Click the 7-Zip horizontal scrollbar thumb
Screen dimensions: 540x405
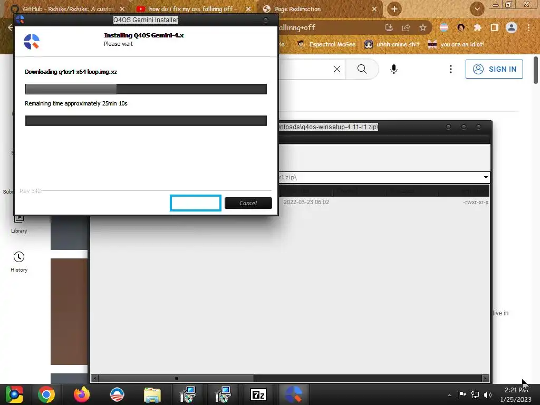pos(176,378)
